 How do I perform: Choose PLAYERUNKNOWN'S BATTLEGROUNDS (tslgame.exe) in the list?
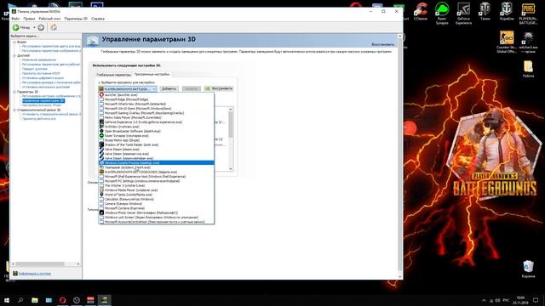coord(157,172)
